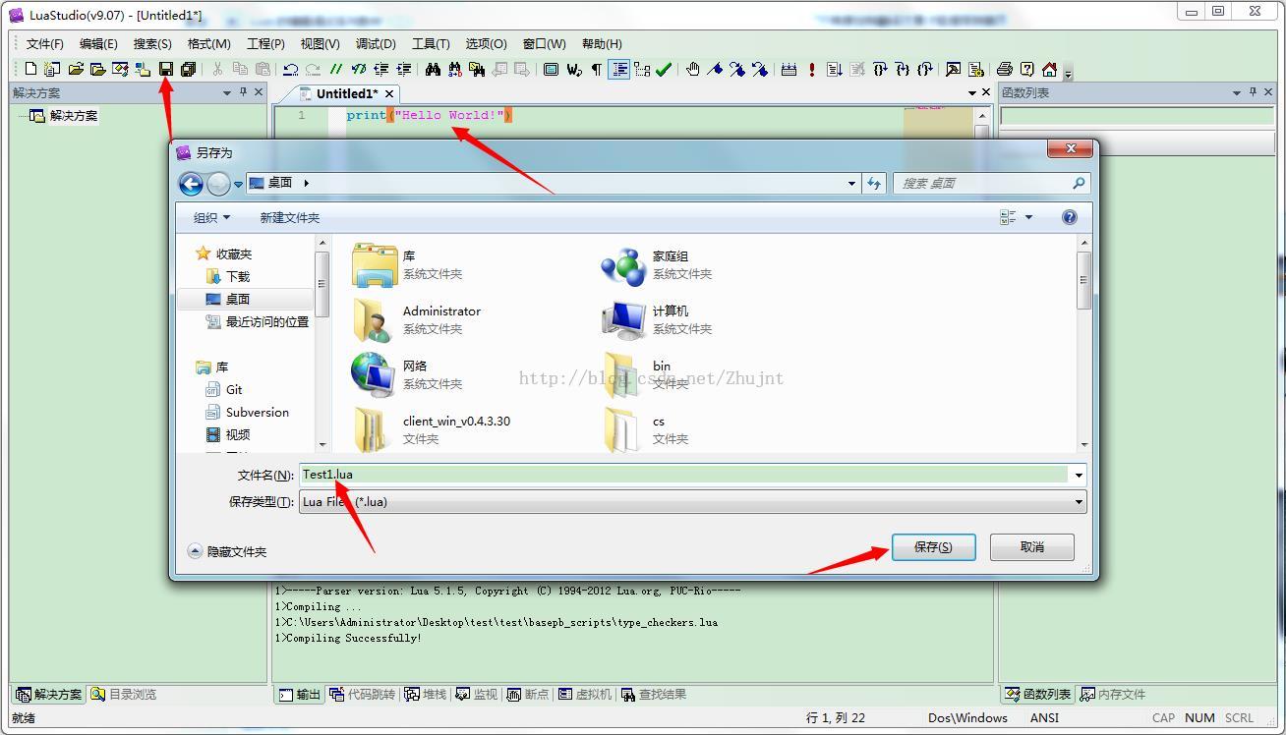The width and height of the screenshot is (1286, 735).
Task: Toggle word wrap (W) icon
Action: pyautogui.click(x=574, y=69)
